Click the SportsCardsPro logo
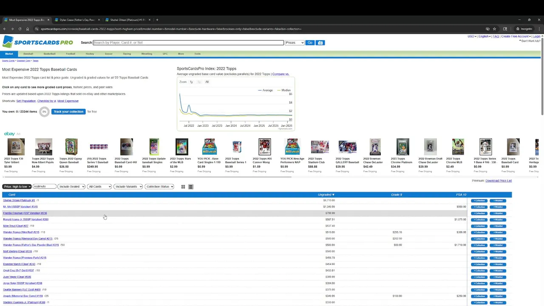This screenshot has width=544, height=306. [38, 42]
